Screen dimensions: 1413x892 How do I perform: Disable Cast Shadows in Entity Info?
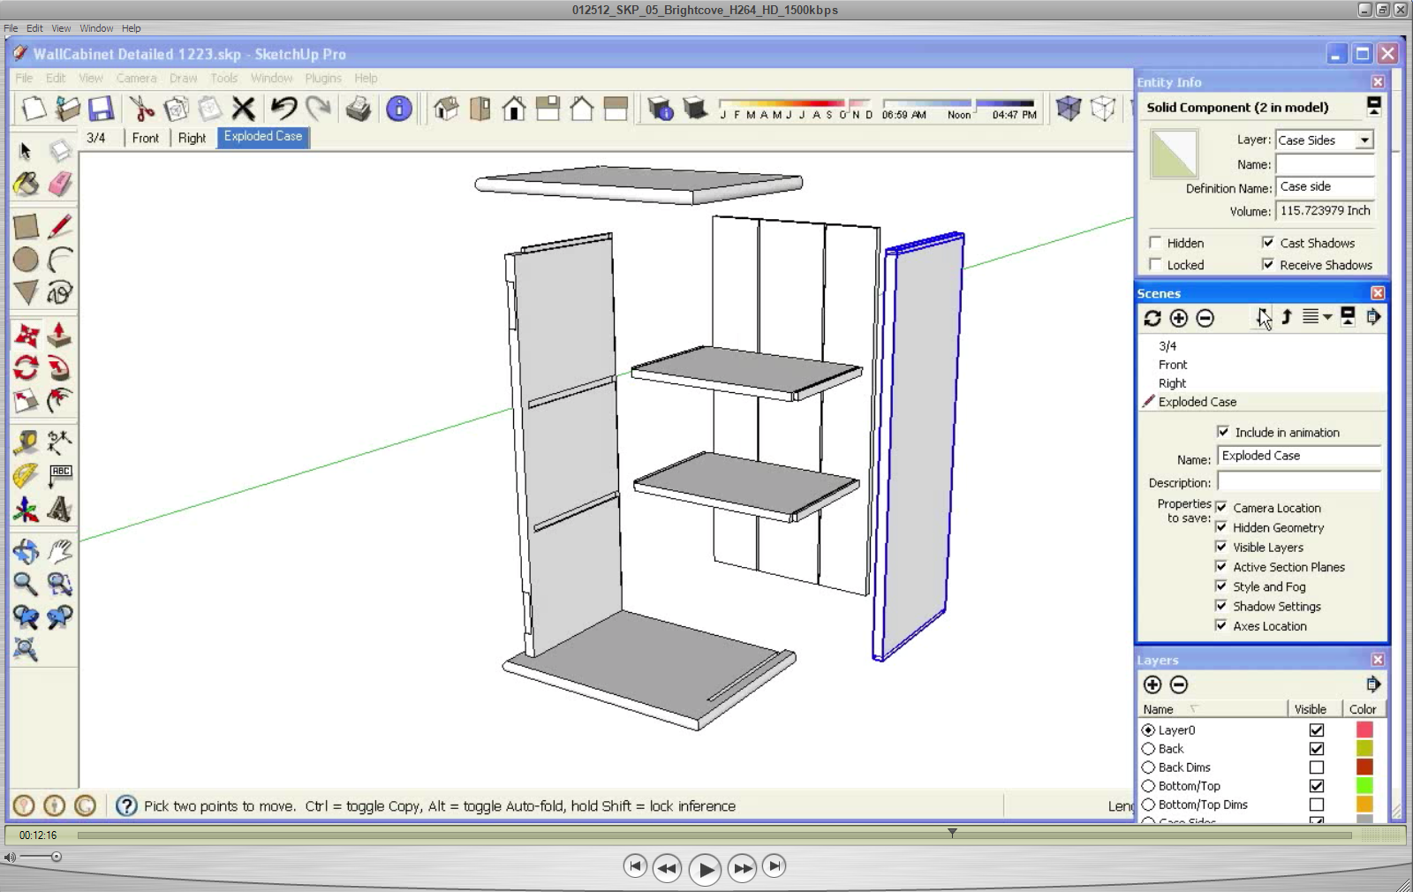(x=1269, y=242)
